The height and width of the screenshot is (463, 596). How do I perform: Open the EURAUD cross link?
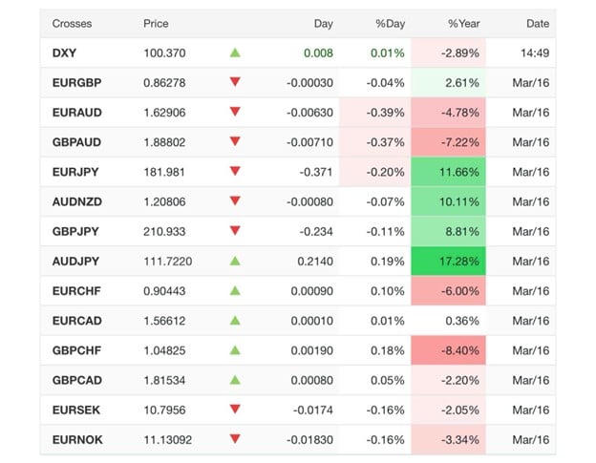77,112
